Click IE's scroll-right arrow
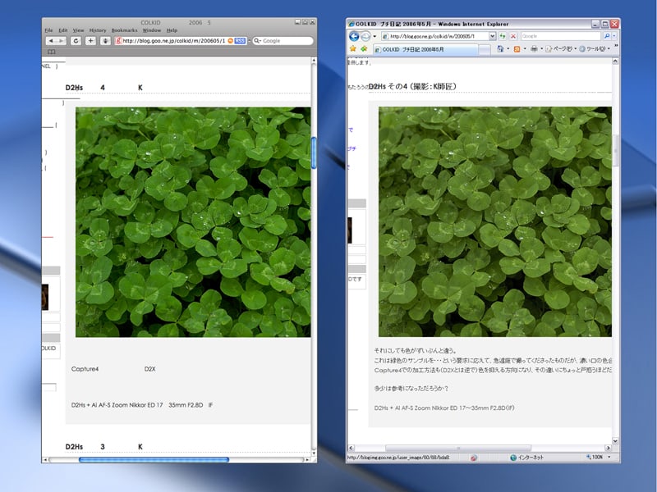This screenshot has height=492, width=657. point(608,448)
